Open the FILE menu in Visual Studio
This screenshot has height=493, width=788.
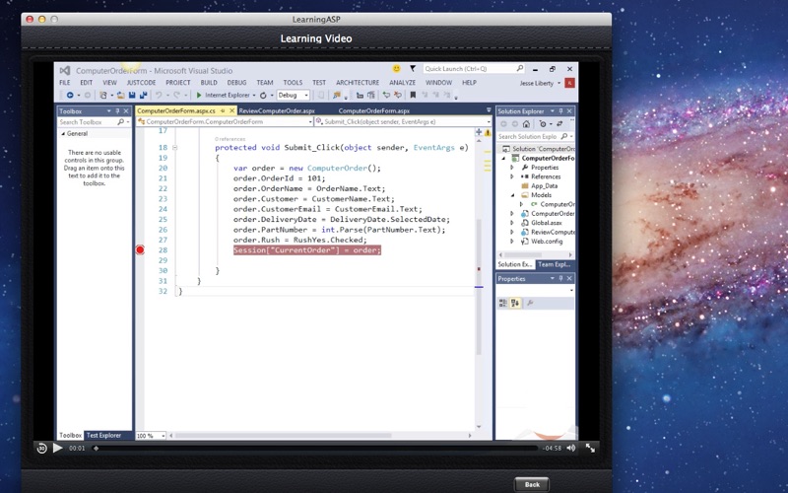tap(65, 83)
